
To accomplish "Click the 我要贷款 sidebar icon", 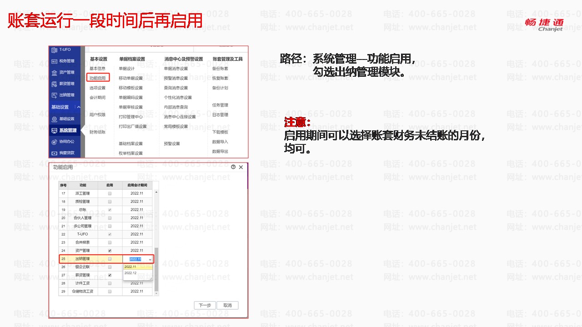I will (x=55, y=153).
